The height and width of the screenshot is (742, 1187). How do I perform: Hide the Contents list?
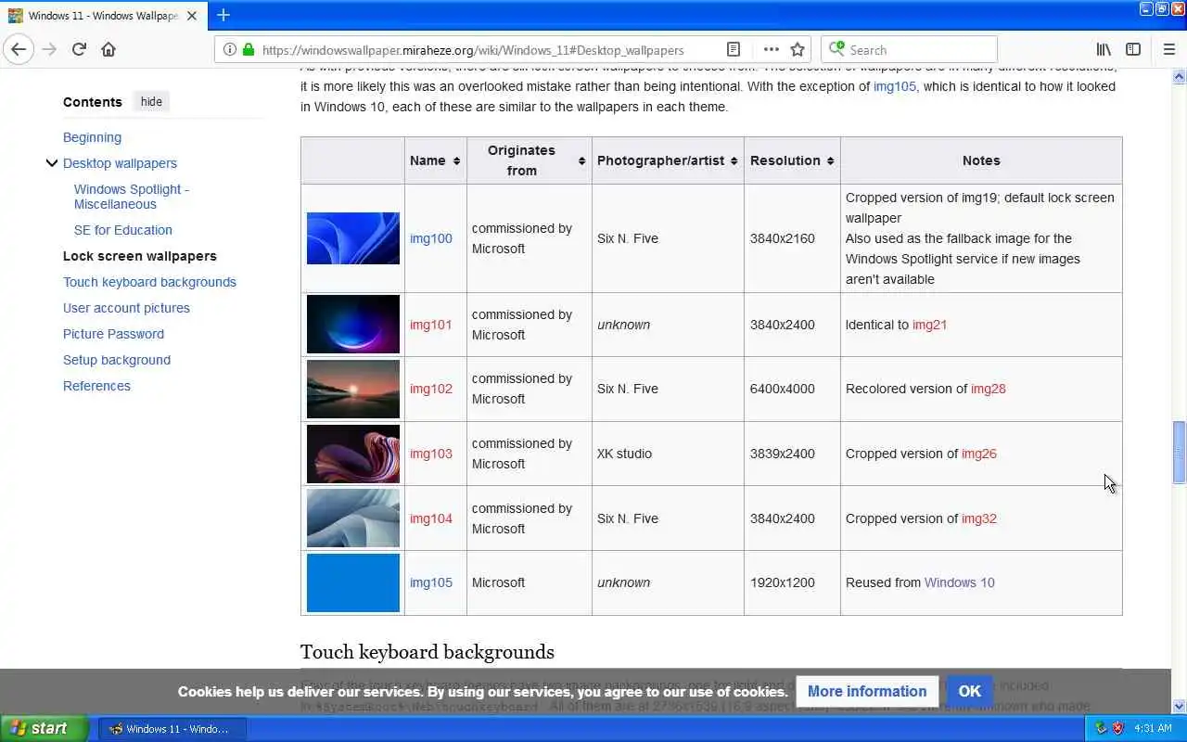pos(151,102)
